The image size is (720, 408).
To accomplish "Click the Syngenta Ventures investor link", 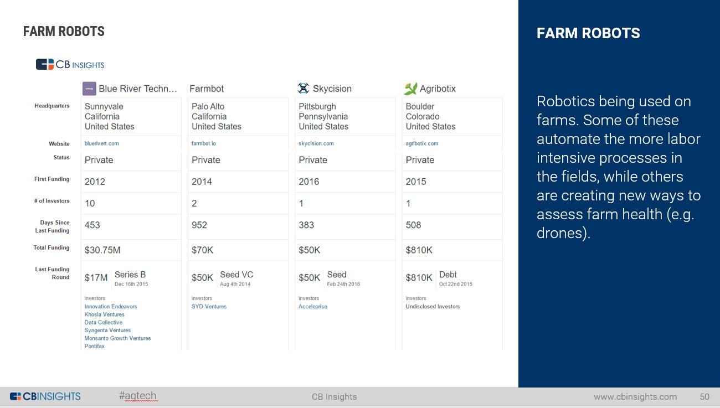I will pyautogui.click(x=108, y=330).
